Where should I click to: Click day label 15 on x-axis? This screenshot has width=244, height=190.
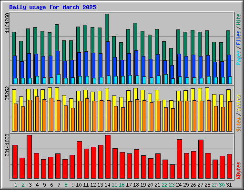(114, 185)
